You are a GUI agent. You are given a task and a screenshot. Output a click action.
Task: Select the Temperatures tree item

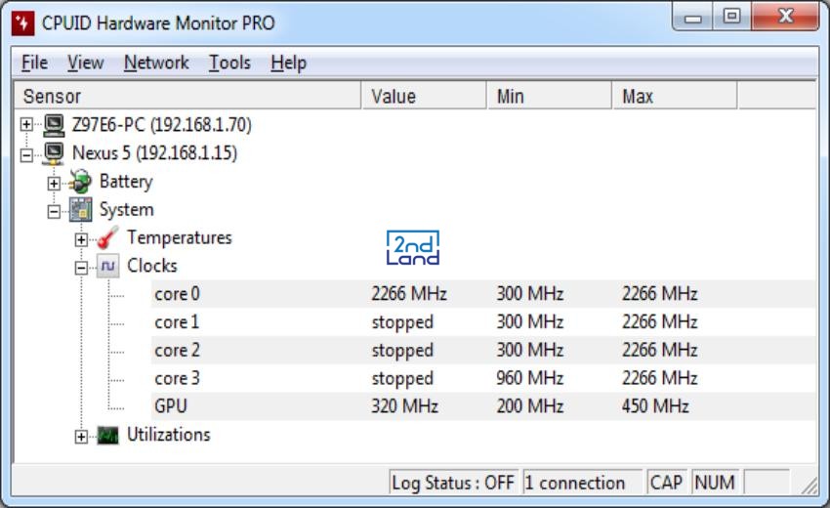click(180, 237)
